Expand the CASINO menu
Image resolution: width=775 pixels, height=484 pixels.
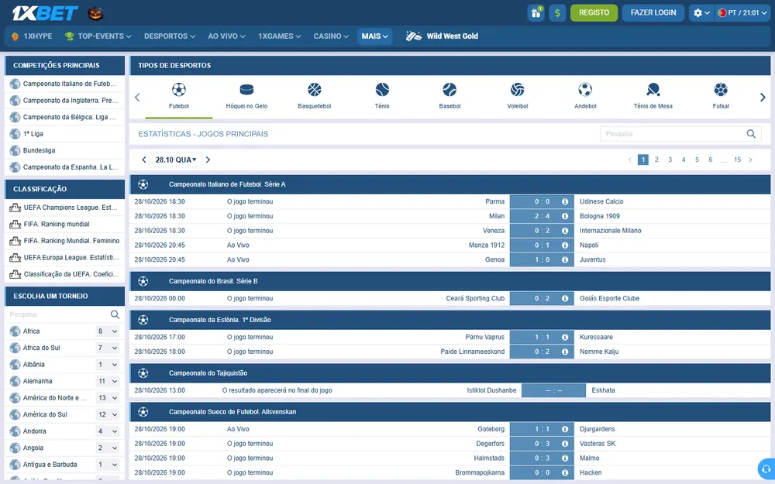(331, 36)
